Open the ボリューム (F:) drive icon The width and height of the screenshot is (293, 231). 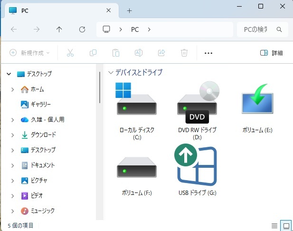click(137, 167)
